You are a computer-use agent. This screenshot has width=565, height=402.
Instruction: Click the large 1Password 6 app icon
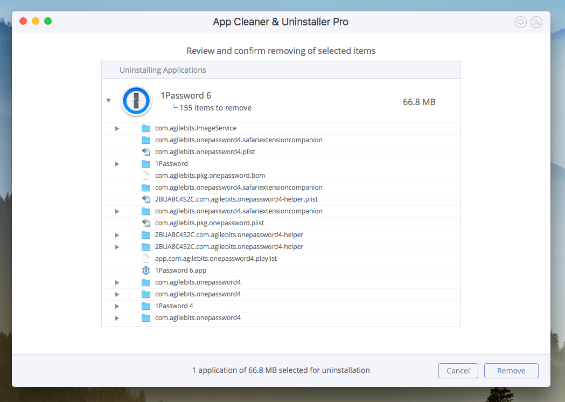pyautogui.click(x=136, y=101)
